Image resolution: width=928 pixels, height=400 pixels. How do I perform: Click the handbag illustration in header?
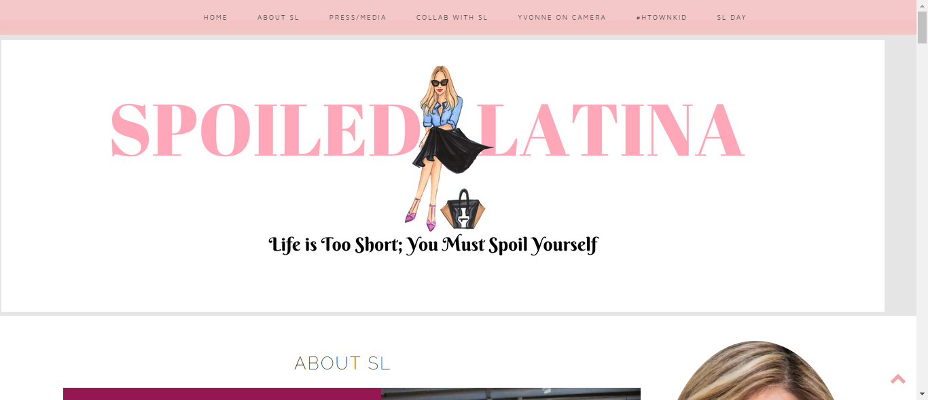coord(463,209)
